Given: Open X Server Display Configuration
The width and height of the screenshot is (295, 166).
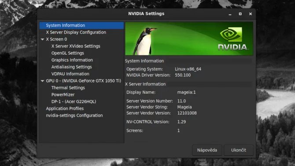Looking at the screenshot, I should (76, 33).
